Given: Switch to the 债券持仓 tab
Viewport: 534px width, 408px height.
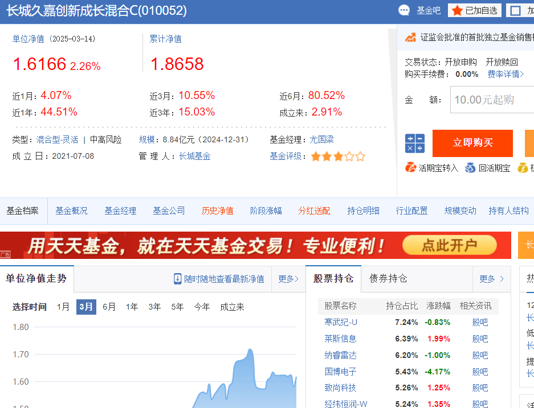Looking at the screenshot, I should click(x=388, y=279).
